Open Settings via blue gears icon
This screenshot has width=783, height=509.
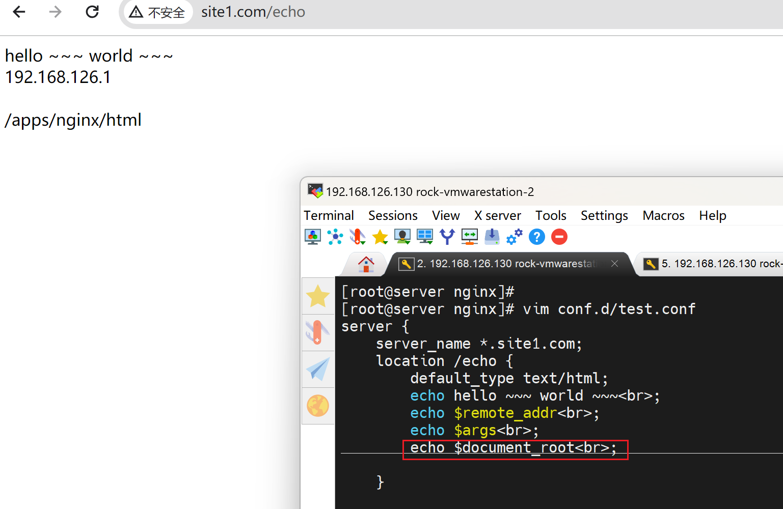pyautogui.click(x=514, y=237)
